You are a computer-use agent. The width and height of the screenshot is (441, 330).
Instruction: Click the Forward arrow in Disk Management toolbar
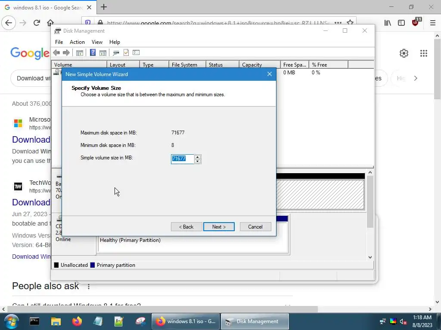click(66, 52)
